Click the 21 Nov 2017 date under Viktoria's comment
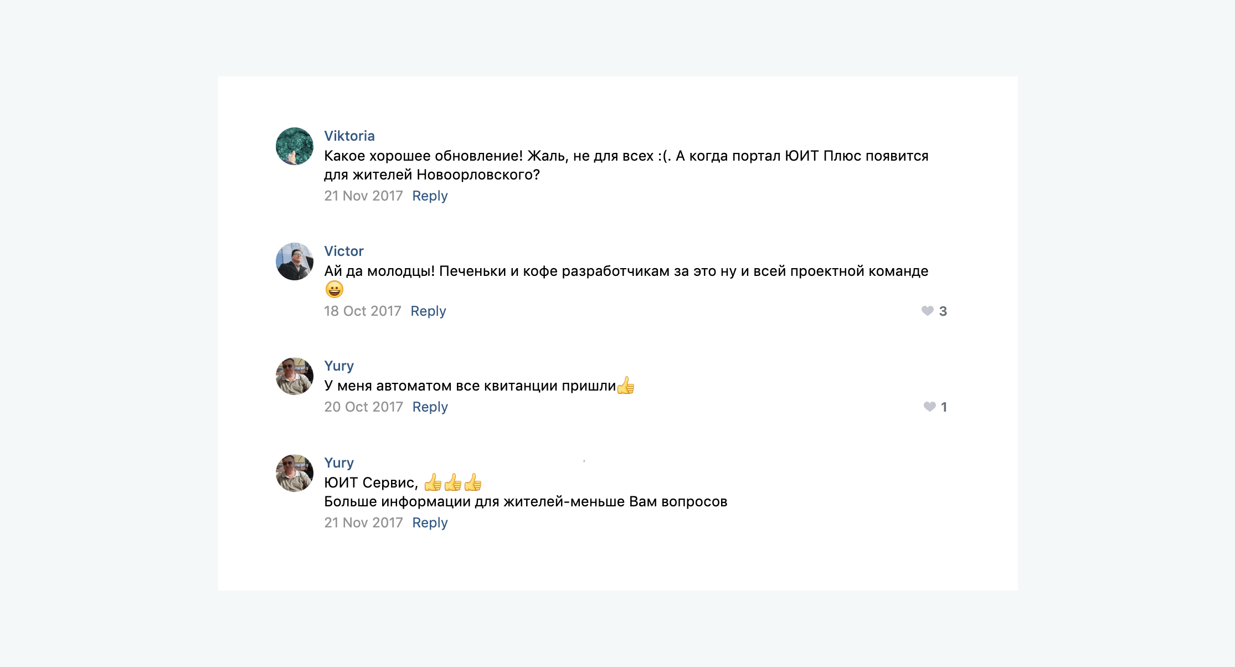This screenshot has width=1235, height=667. point(363,196)
